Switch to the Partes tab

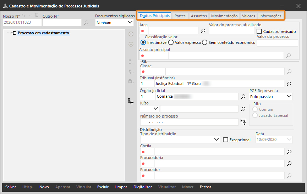point(180,16)
